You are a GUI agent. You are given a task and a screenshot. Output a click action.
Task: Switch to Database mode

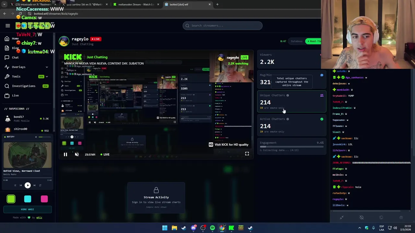click(x=297, y=41)
